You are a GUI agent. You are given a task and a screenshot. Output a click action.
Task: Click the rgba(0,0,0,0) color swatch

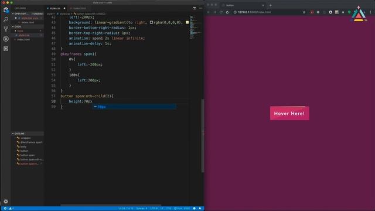(151, 22)
